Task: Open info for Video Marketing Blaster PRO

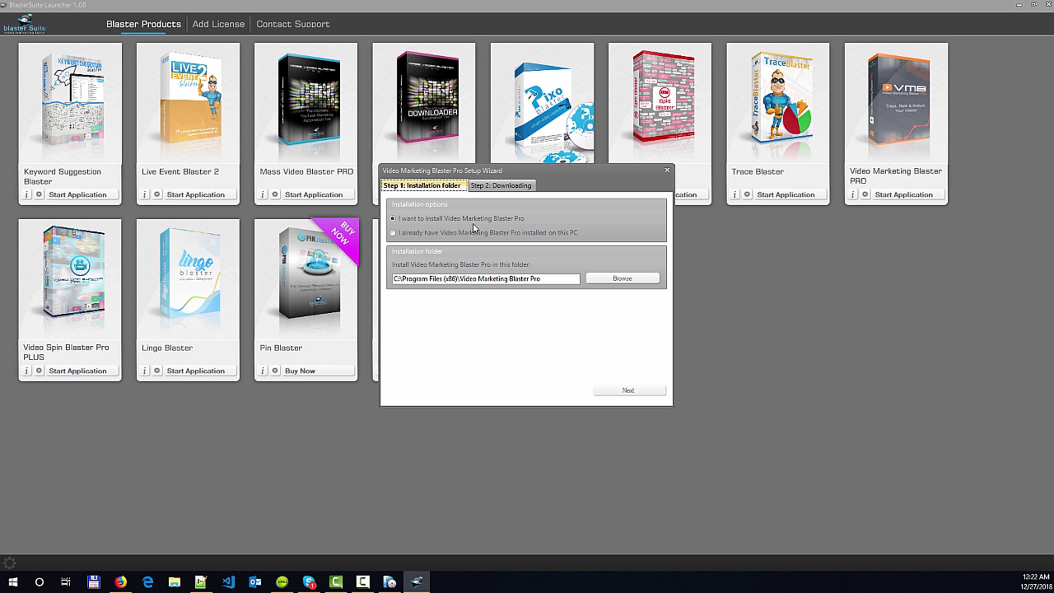Action: pyautogui.click(x=853, y=195)
